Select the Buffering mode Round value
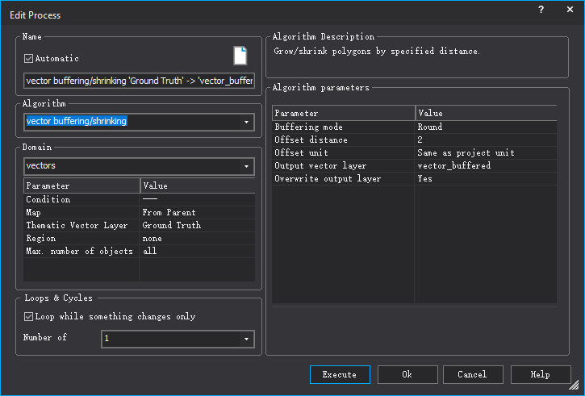 tap(485, 127)
